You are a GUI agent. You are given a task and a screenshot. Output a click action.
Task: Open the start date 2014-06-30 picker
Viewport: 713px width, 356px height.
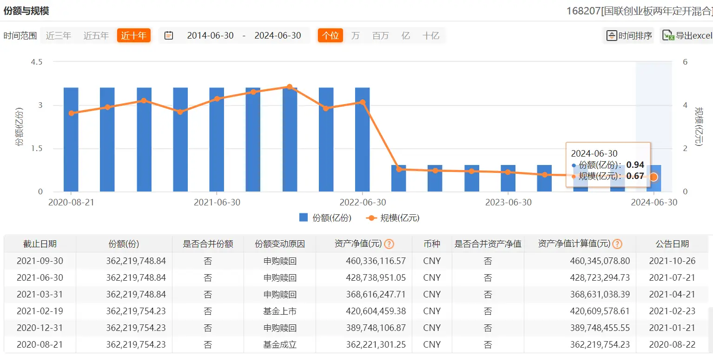[210, 35]
